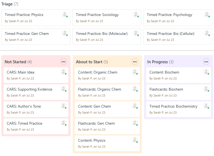Open the About to Start column options menu
The image size is (214, 156).
[x=135, y=62]
